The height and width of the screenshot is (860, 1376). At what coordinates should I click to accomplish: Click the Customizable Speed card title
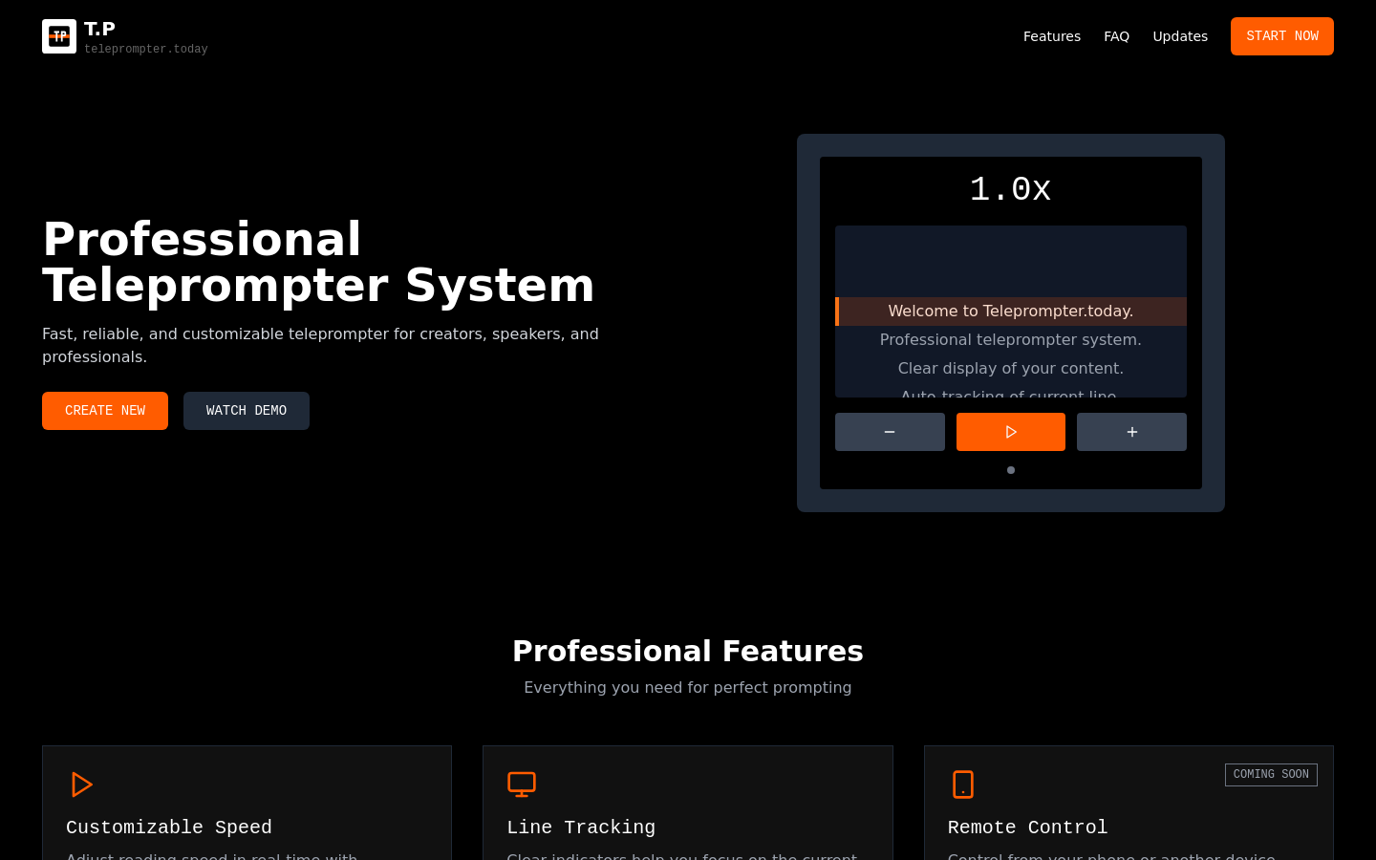click(169, 828)
